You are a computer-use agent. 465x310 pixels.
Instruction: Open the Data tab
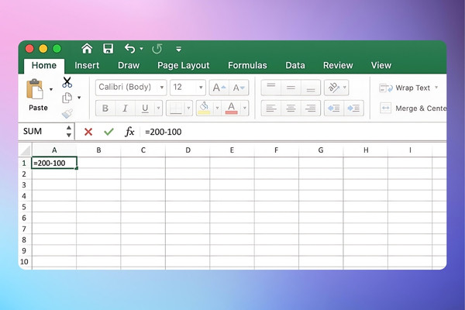[x=295, y=65]
